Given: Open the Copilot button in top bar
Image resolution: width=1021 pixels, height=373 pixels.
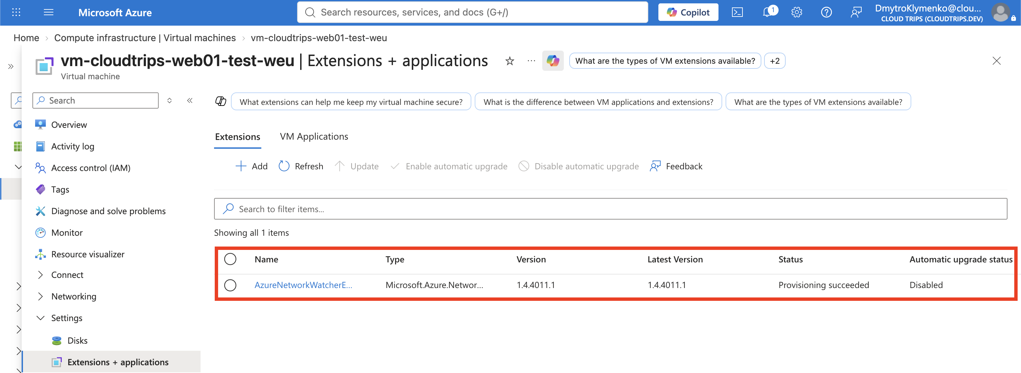Looking at the screenshot, I should 688,12.
